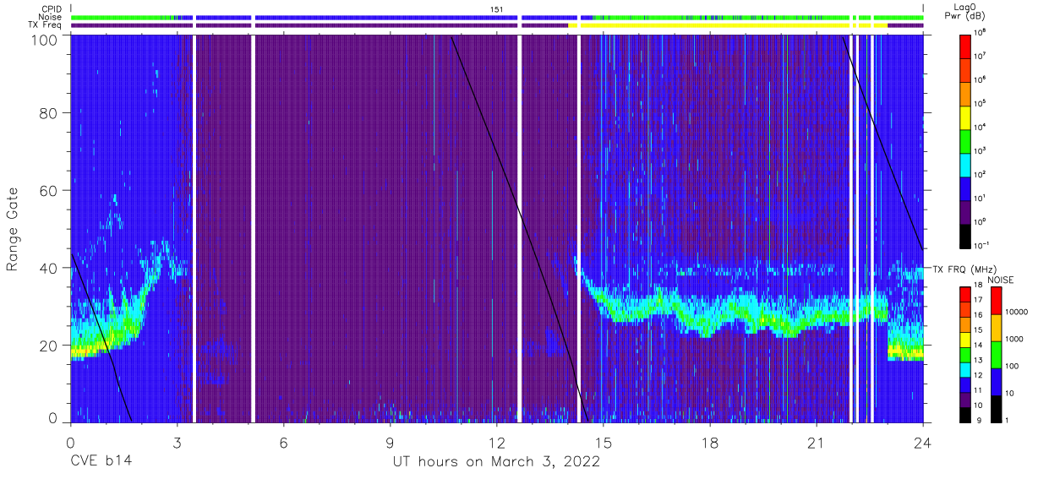This screenshot has width=1038, height=479.
Task: Click the 'NOISE' colorbar title
Action: [x=1002, y=279]
